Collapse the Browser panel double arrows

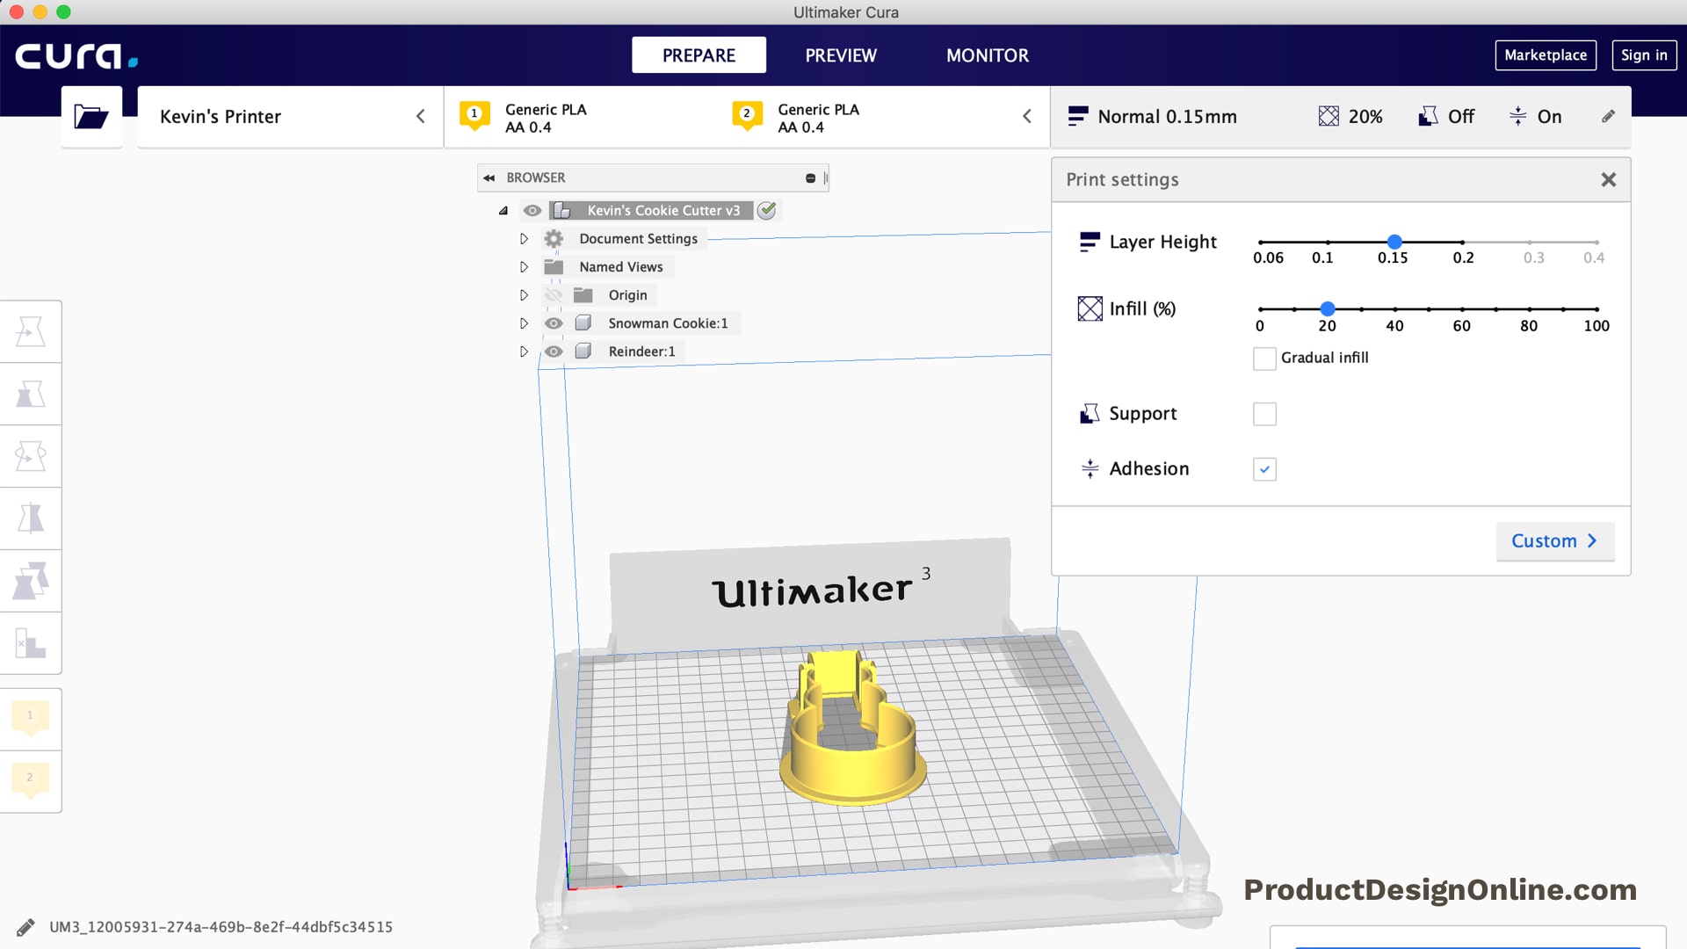(489, 177)
